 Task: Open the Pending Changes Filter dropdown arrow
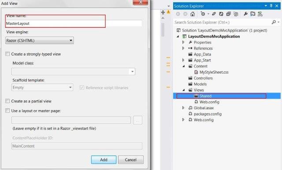[208, 14]
